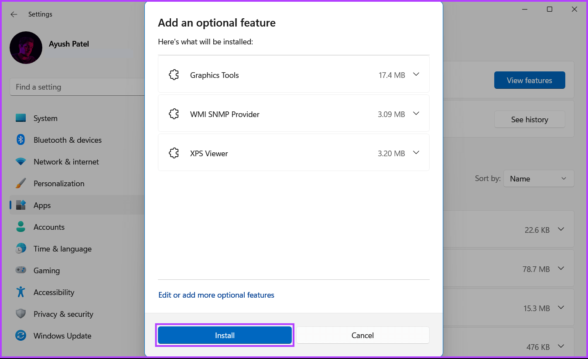
Task: Go back using the Settings back arrow
Action: pyautogui.click(x=14, y=14)
